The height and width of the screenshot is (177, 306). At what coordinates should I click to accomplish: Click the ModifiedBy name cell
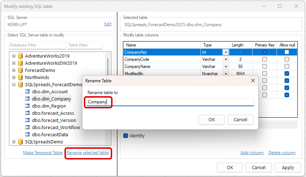coord(162,73)
